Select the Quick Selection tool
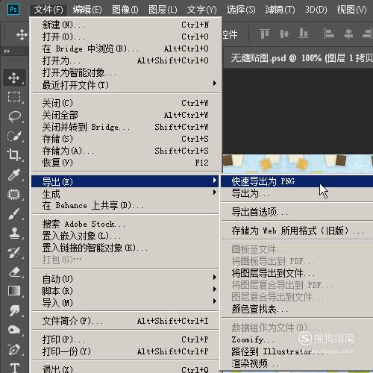This screenshot has width=373, height=373. tap(14, 136)
